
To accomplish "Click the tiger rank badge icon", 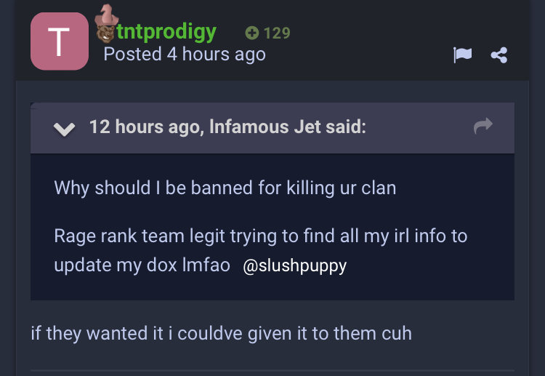I will pyautogui.click(x=105, y=33).
